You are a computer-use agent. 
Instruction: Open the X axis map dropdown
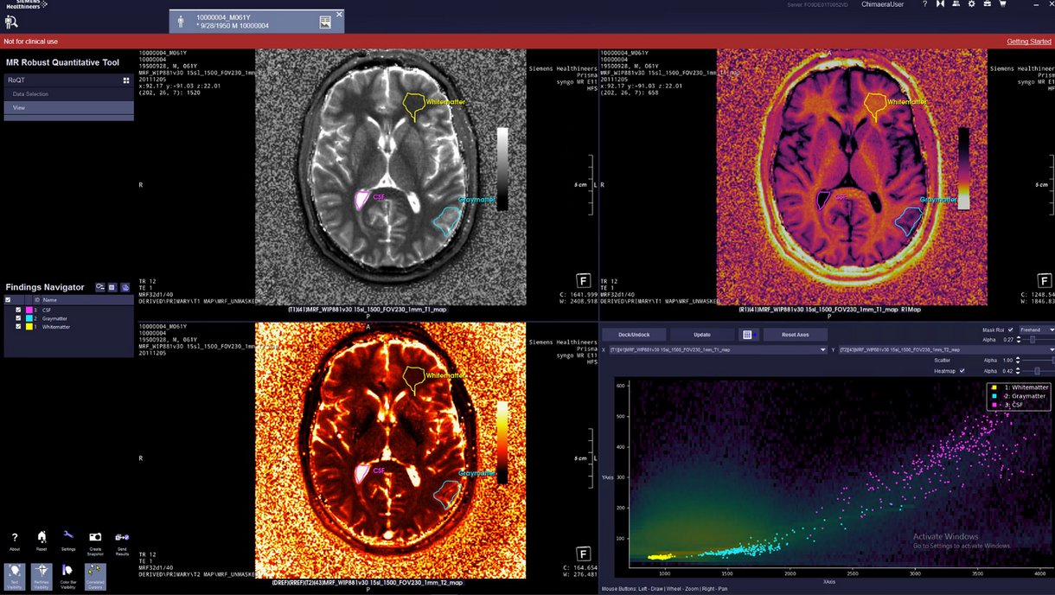(718, 350)
